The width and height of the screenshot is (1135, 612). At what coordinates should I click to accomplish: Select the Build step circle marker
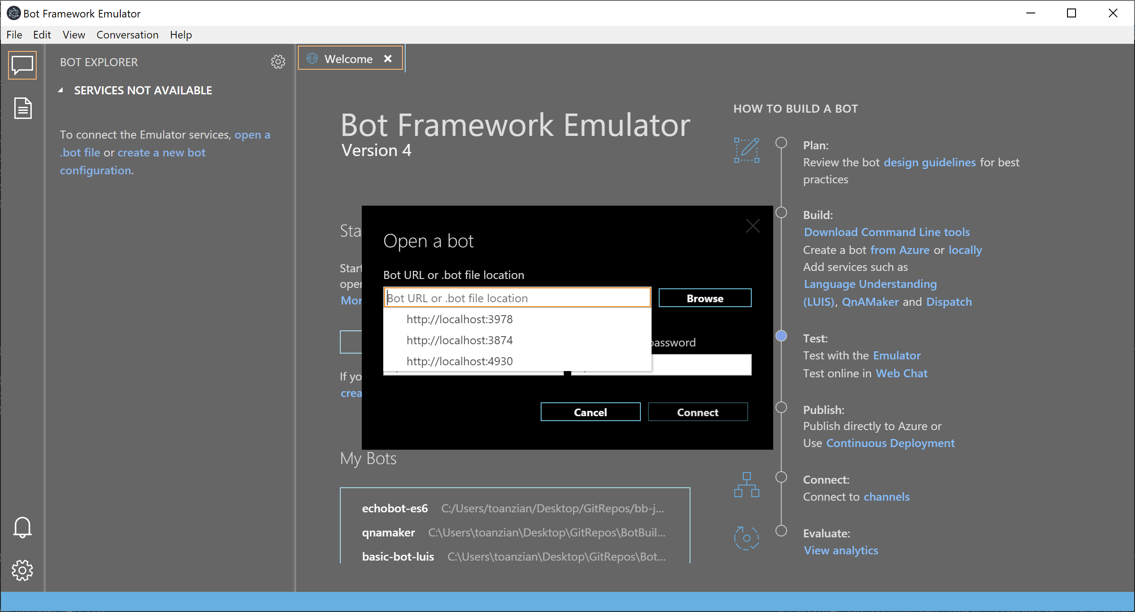(781, 212)
